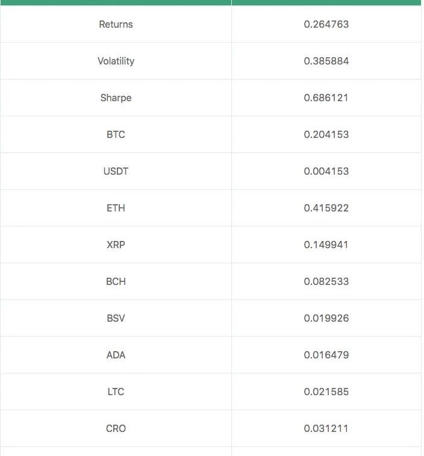The width and height of the screenshot is (424, 456).
Task: Select the LTC weight 0.021585
Action: [x=326, y=392]
